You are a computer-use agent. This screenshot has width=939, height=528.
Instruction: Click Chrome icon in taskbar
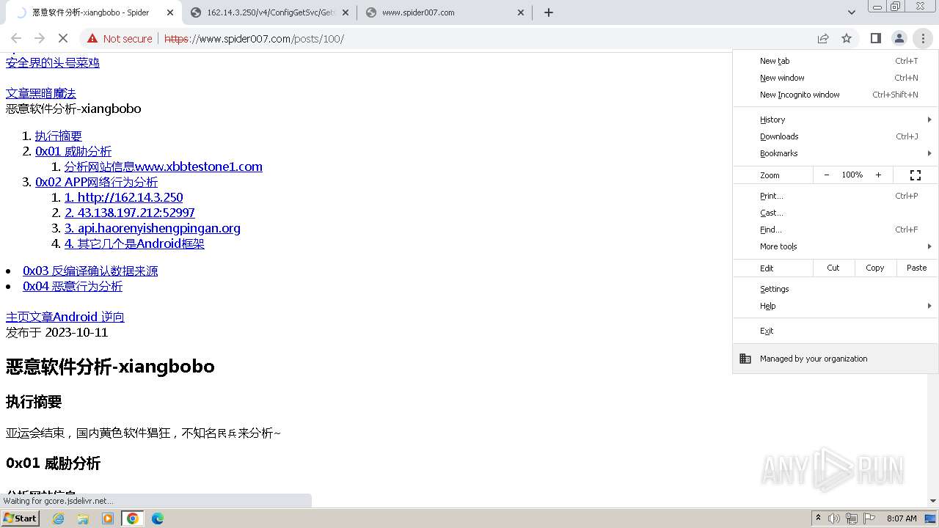pos(133,518)
